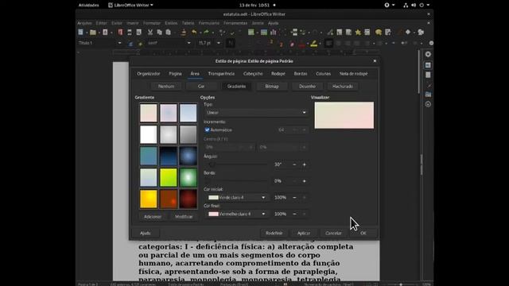The width and height of the screenshot is (509, 286).
Task: Click the clock date in the top bar
Action: [254, 6]
